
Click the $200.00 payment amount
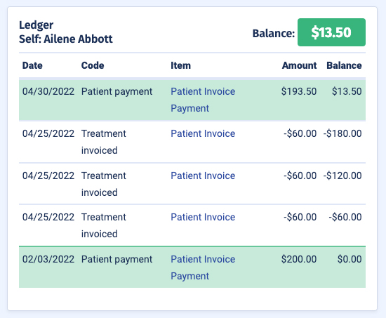click(299, 259)
